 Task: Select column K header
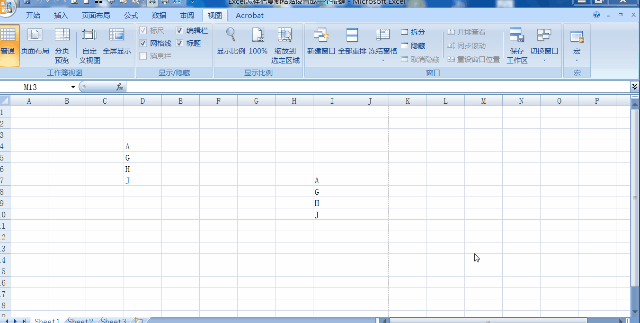click(x=408, y=100)
